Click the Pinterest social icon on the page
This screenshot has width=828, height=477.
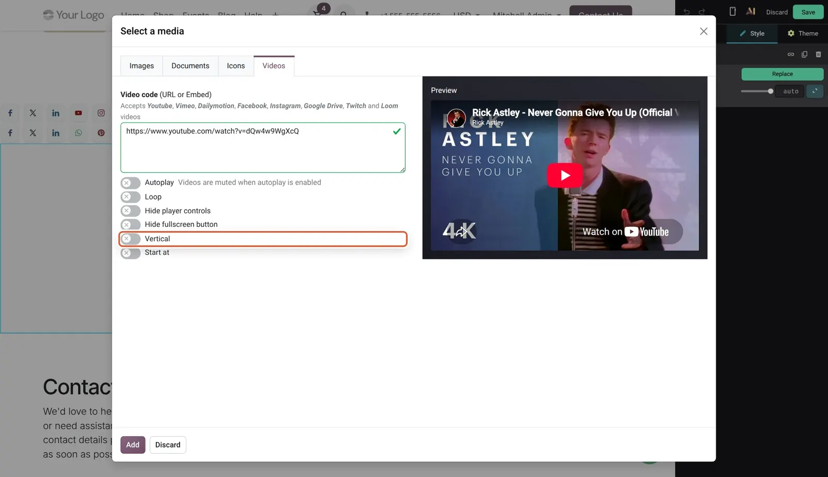[101, 133]
